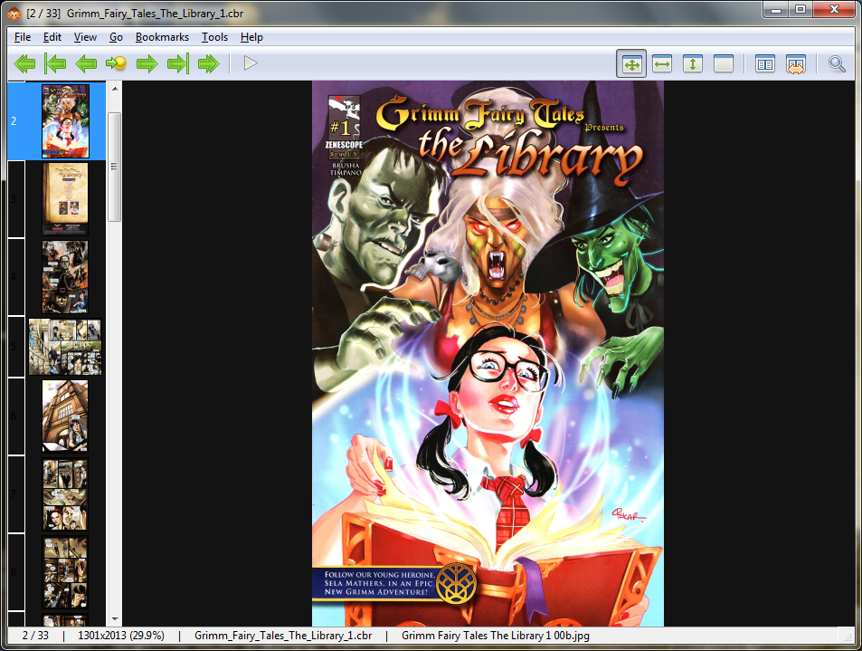Jump to the first page
Image resolution: width=862 pixels, height=651 pixels.
click(x=55, y=64)
